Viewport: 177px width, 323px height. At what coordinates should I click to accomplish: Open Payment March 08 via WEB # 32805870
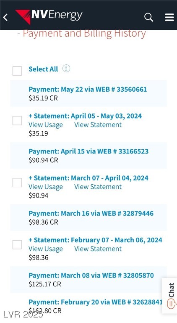pyautogui.click(x=91, y=275)
